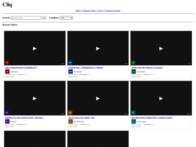The height and width of the screenshot is (147, 196).
Task: Open Original Song Midnight Drive title link
Action: coord(86,68)
